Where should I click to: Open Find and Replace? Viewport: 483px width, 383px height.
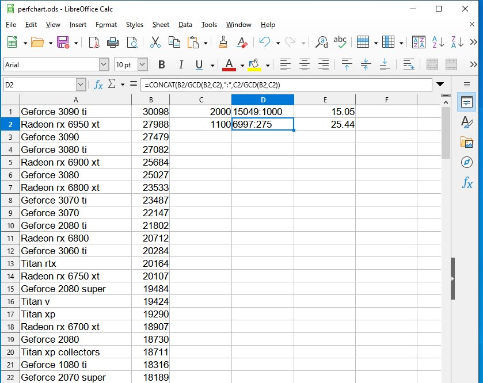pos(321,43)
